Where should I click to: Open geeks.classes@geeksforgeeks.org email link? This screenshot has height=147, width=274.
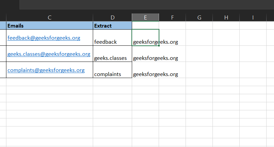(49, 54)
